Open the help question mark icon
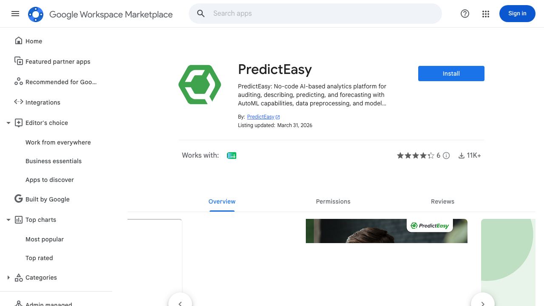Viewport: 544px width, 306px height. click(x=465, y=14)
